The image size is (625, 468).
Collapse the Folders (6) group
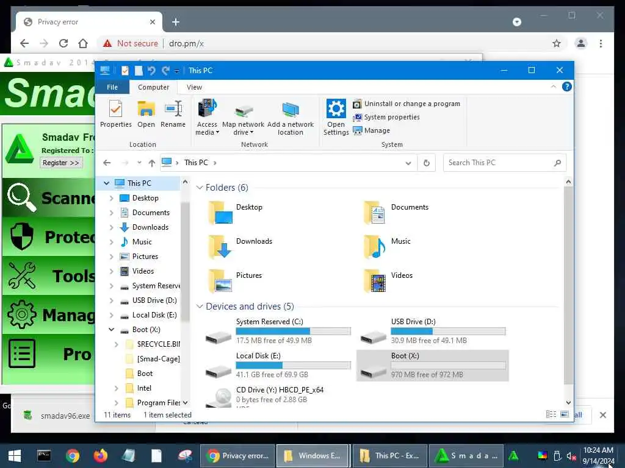click(x=200, y=188)
